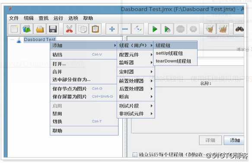Viewport: 252px width, 163px height.
Task: Click the 详细 button
Action: (x=210, y=140)
